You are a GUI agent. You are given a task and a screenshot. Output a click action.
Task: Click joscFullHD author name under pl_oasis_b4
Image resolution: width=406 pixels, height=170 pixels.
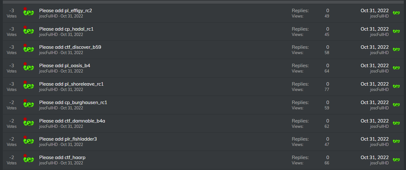[48, 71]
